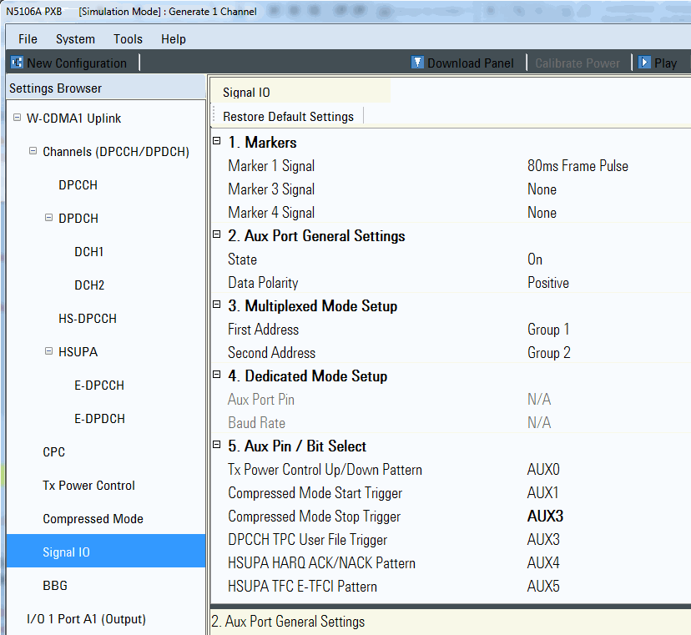Click the New Configuration icon
The image size is (691, 635).
tap(16, 63)
